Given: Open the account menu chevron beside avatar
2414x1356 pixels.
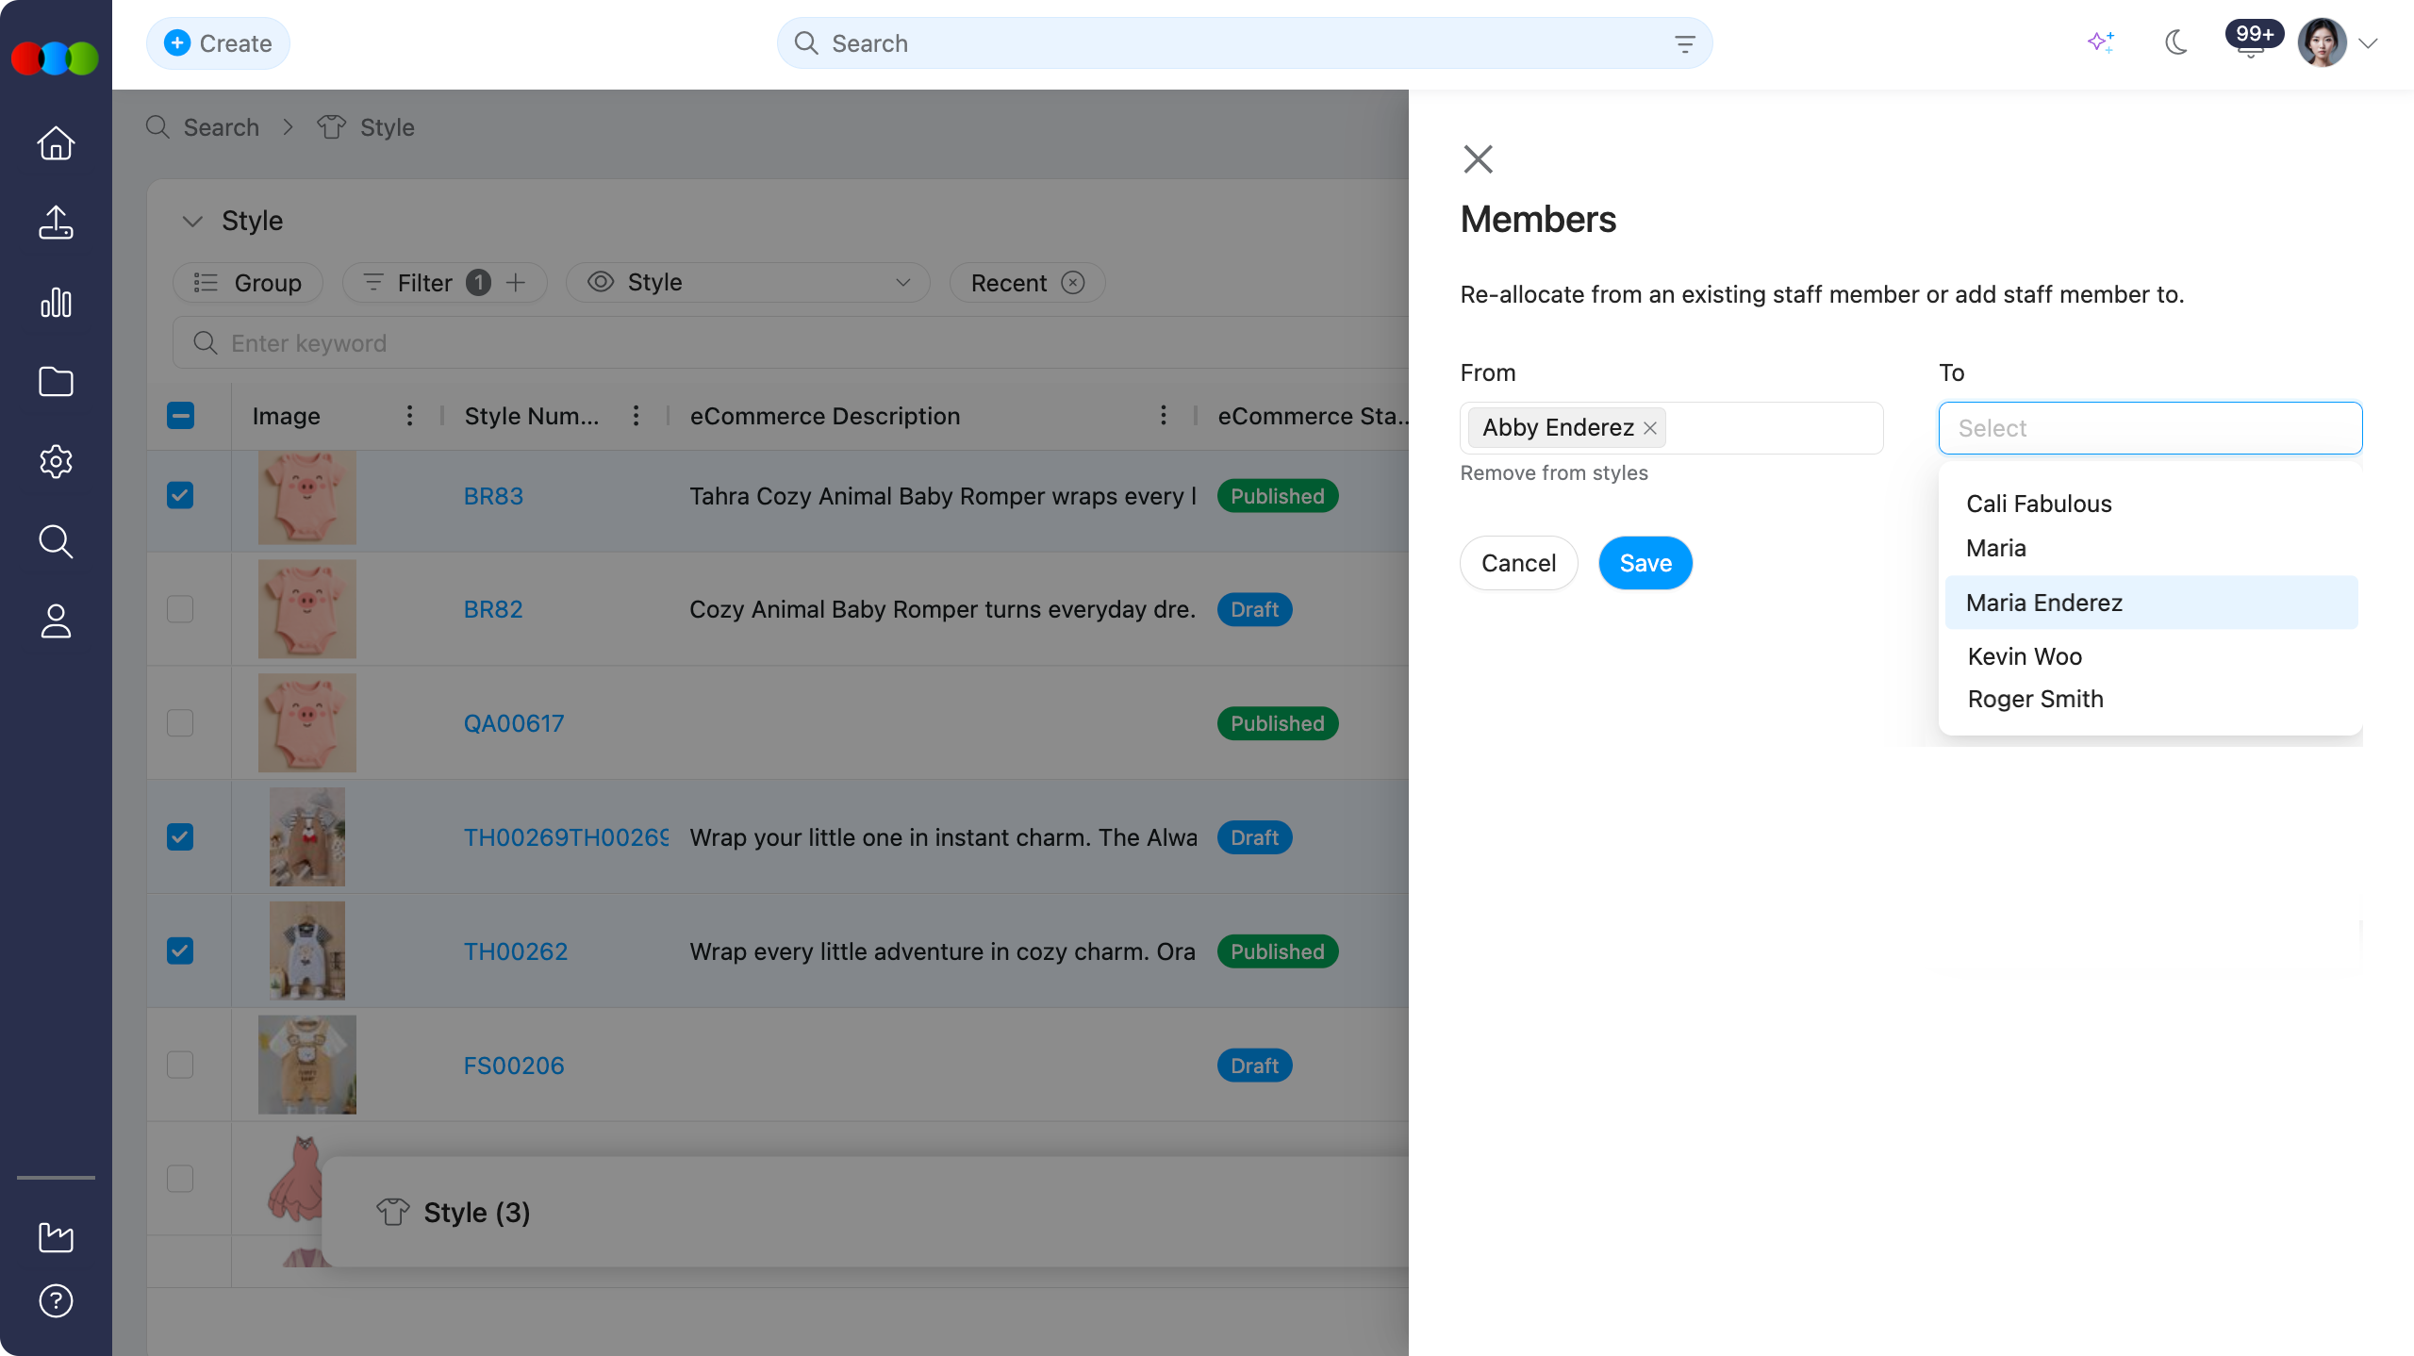Looking at the screenshot, I should point(2368,43).
